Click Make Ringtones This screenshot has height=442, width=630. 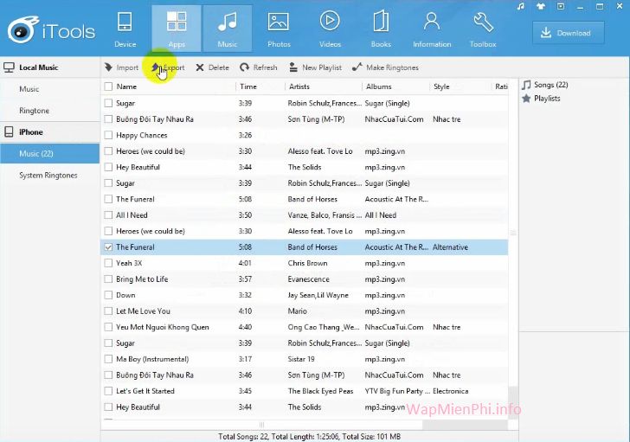[385, 67]
